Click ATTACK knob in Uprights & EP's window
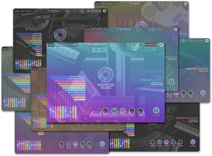The width and height of the screenshot is (212, 156). (x=105, y=111)
